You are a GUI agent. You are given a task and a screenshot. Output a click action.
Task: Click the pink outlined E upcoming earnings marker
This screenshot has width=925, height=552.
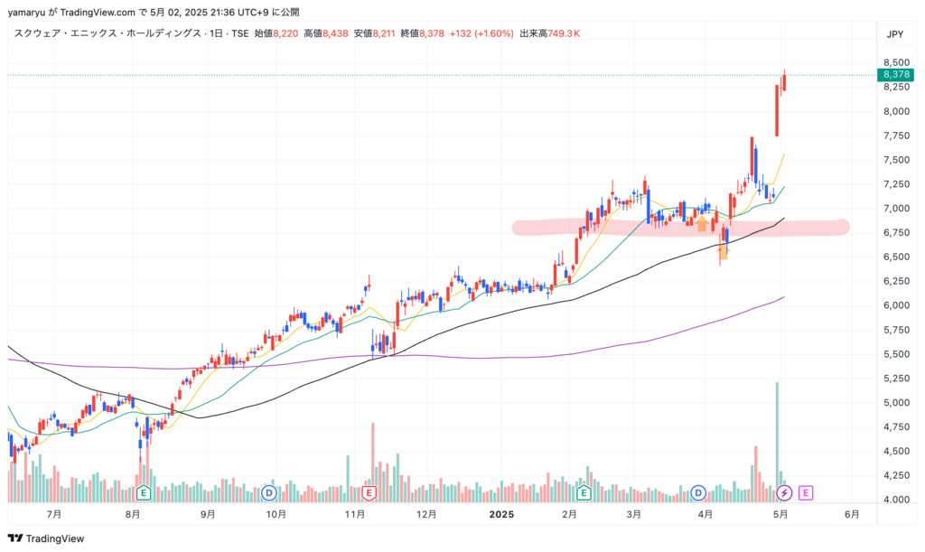pos(806,492)
